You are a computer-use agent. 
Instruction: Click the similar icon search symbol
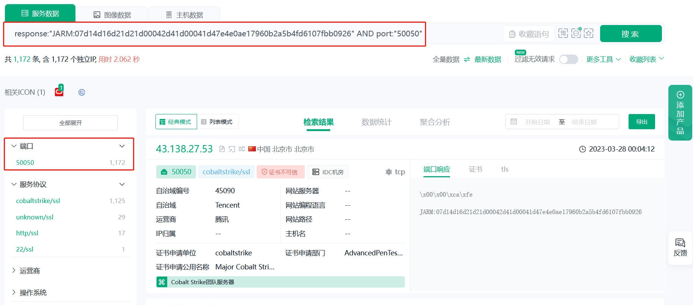pyautogui.click(x=82, y=92)
